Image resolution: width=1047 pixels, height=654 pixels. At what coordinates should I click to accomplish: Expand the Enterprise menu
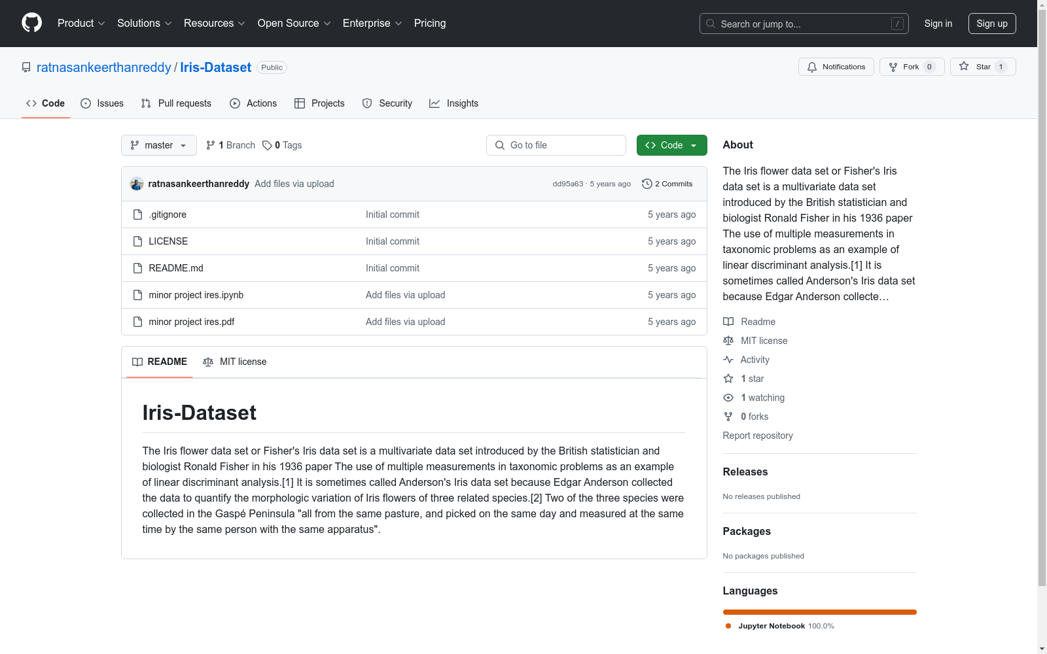pos(372,24)
